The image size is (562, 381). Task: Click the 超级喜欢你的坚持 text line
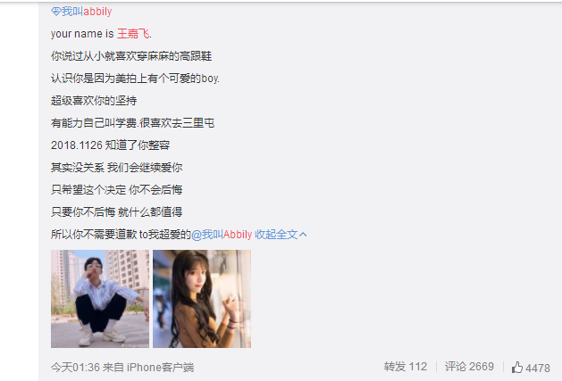(x=94, y=101)
